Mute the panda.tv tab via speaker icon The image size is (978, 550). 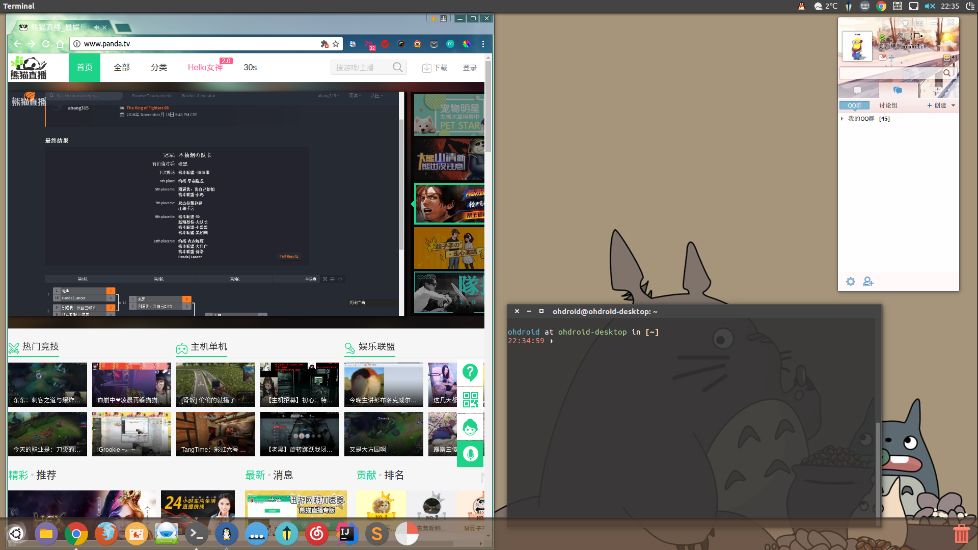click(x=96, y=27)
